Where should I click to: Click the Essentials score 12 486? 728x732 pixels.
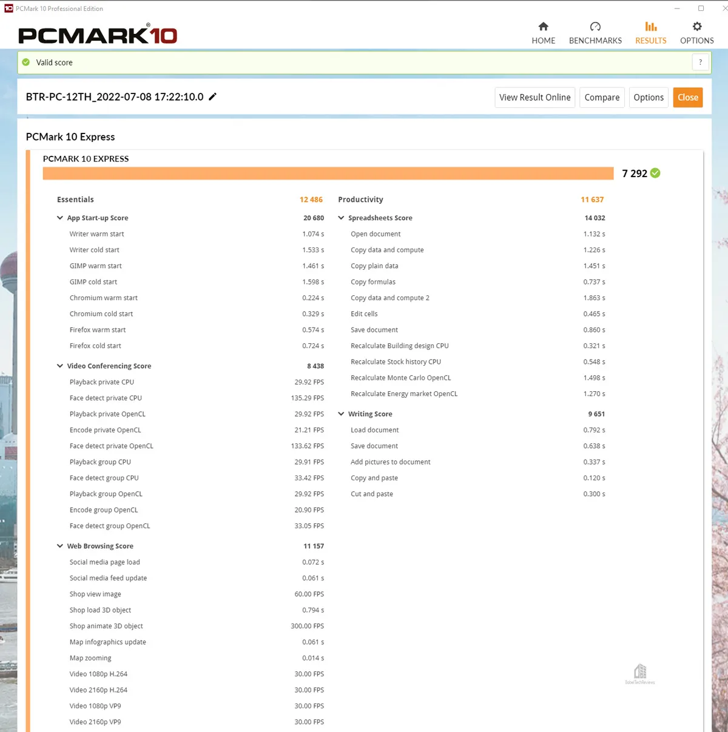tap(311, 200)
